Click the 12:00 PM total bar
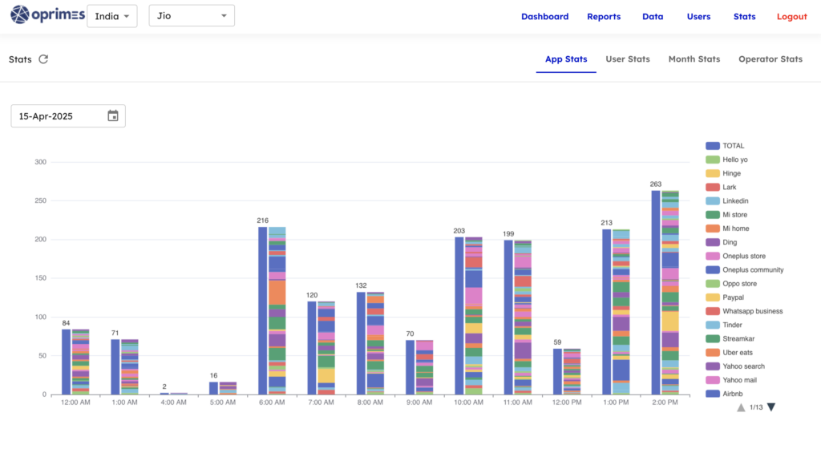 [x=557, y=371]
